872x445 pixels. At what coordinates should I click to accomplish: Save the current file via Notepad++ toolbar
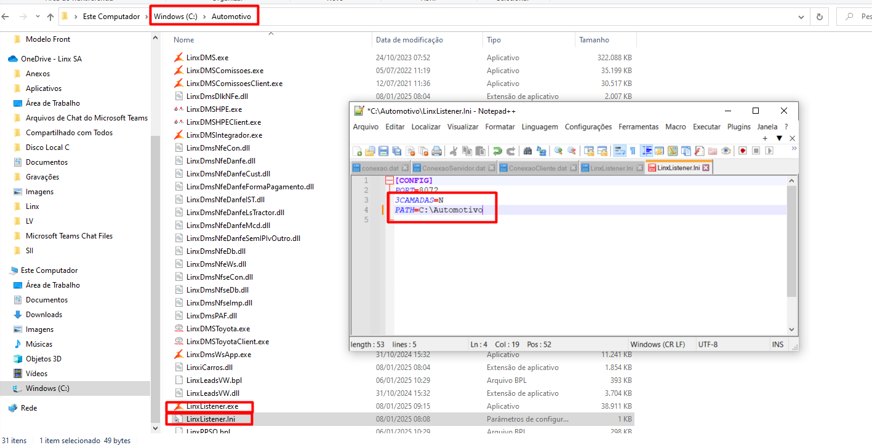click(383, 151)
